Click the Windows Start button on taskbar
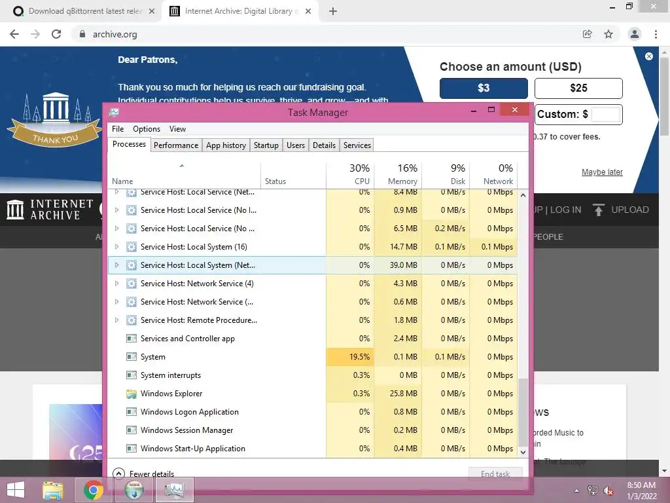The width and height of the screenshot is (670, 503). click(16, 490)
